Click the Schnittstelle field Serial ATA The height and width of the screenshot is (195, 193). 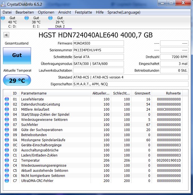coord(98,57)
